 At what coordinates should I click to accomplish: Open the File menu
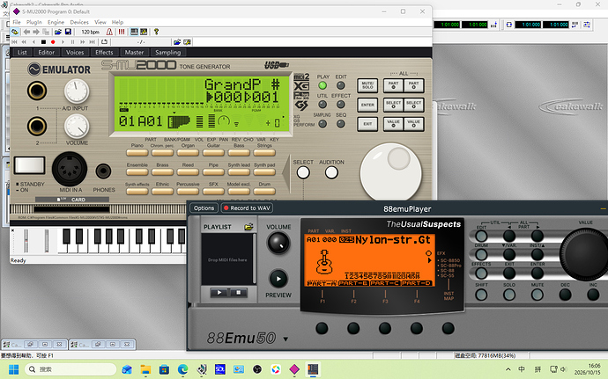coord(17,22)
